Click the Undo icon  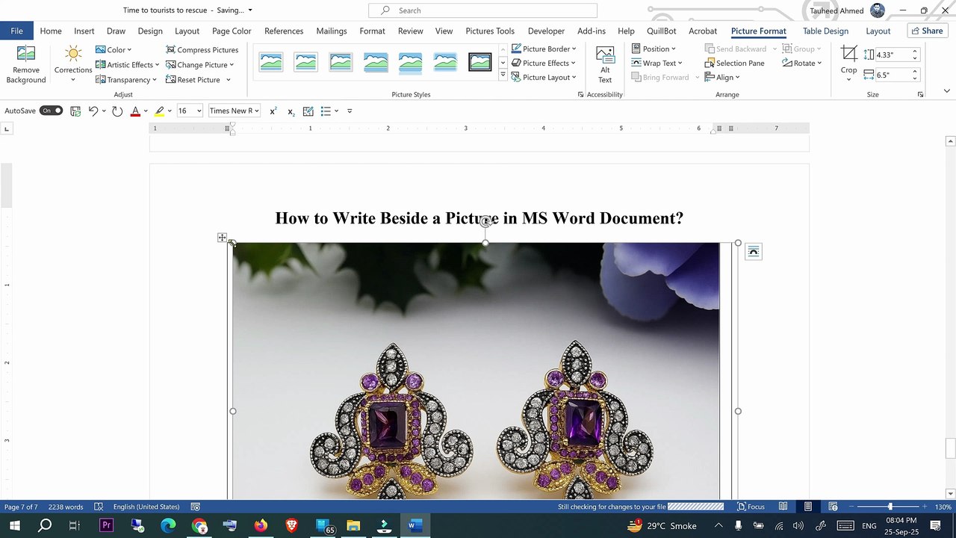[x=93, y=111]
